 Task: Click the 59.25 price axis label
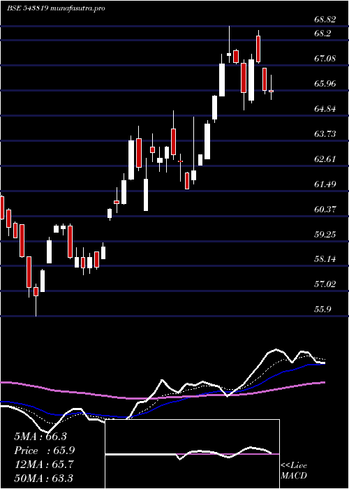[325, 234]
